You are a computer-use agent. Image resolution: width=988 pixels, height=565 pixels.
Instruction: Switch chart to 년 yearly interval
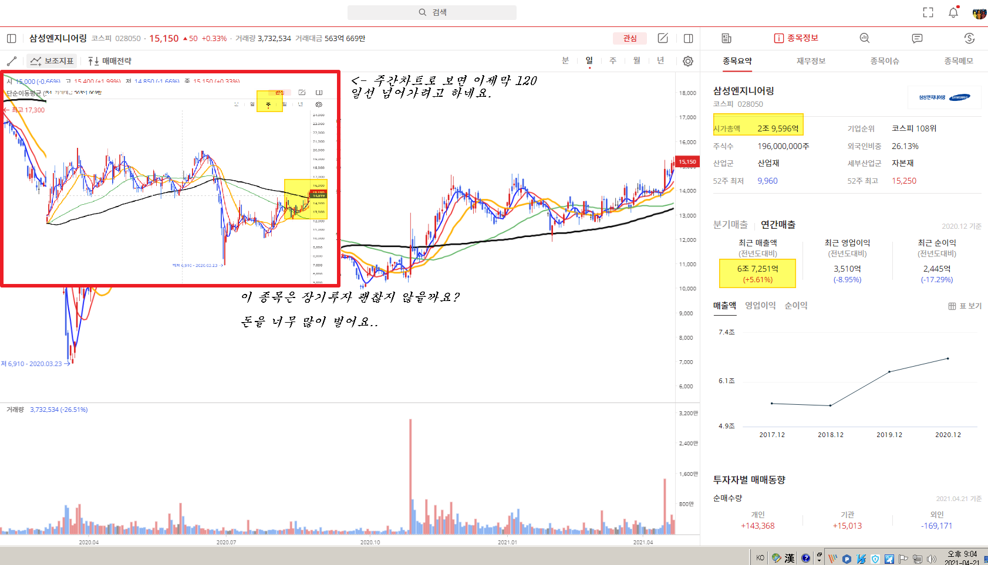tap(660, 60)
